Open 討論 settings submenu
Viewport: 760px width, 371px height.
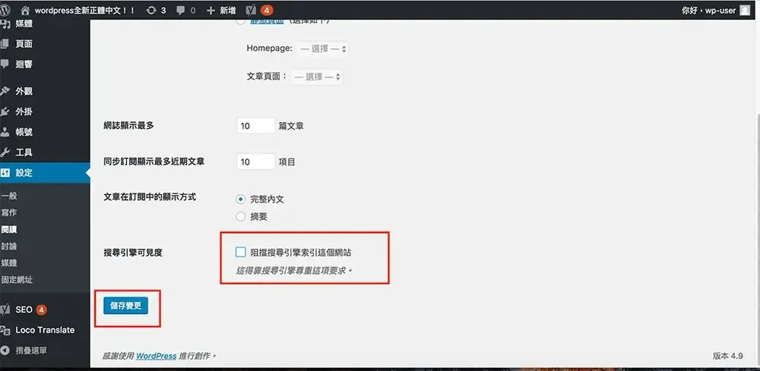[x=8, y=247]
